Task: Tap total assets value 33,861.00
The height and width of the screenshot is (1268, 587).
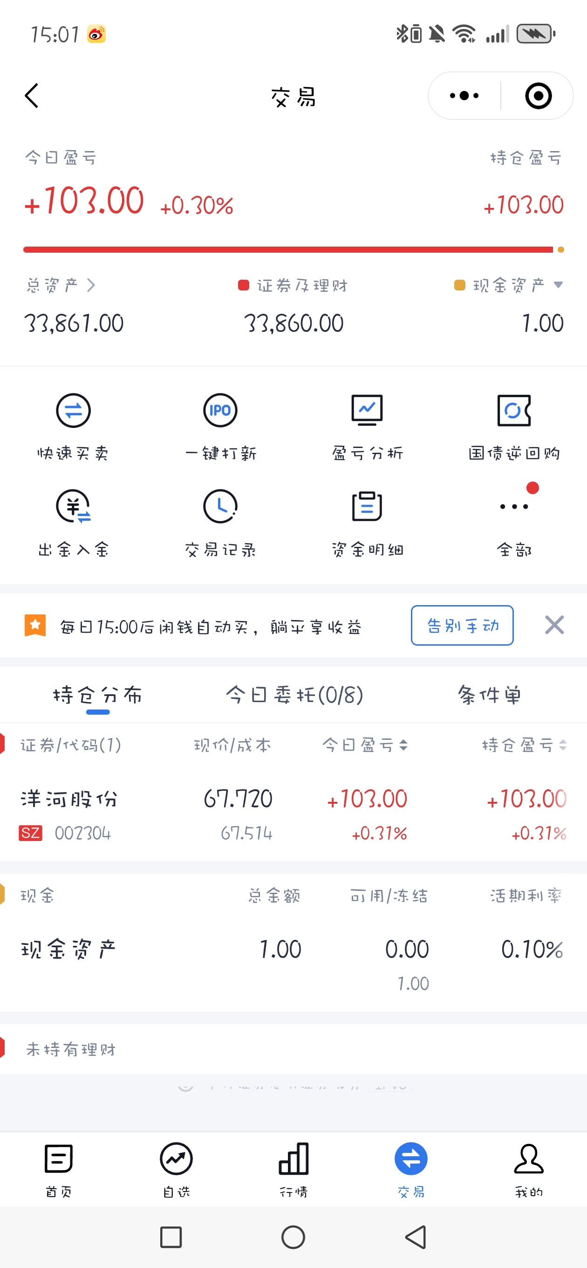Action: (x=74, y=324)
